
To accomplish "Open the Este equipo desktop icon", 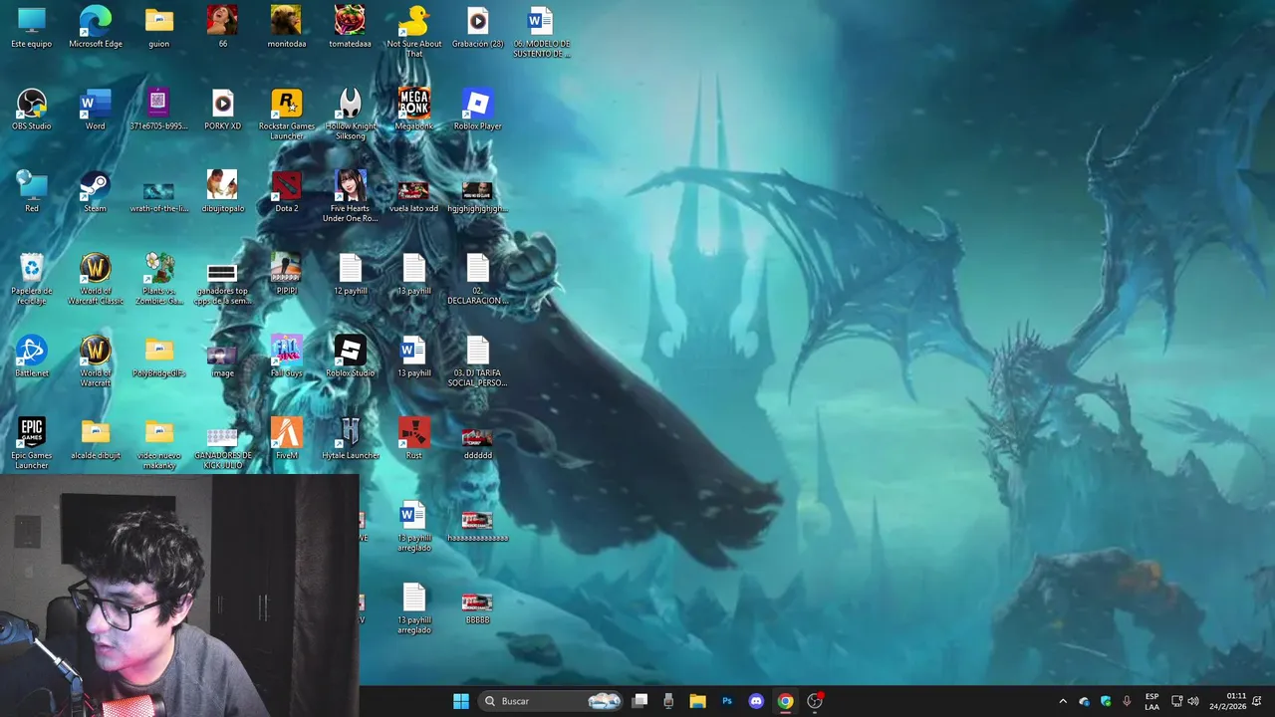I will click(32, 27).
